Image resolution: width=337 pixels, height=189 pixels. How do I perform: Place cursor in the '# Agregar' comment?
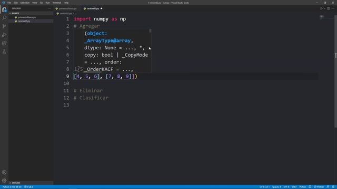pyautogui.click(x=87, y=26)
